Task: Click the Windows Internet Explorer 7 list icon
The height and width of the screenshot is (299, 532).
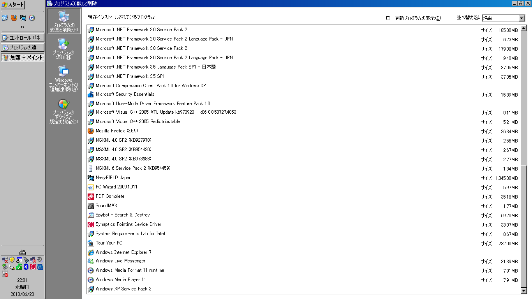Action: (x=91, y=253)
